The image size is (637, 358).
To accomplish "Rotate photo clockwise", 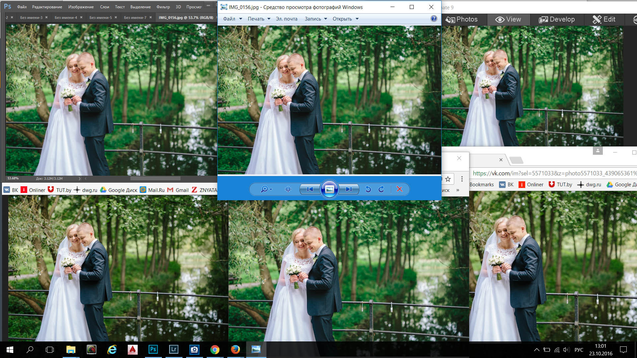I will pyautogui.click(x=381, y=189).
